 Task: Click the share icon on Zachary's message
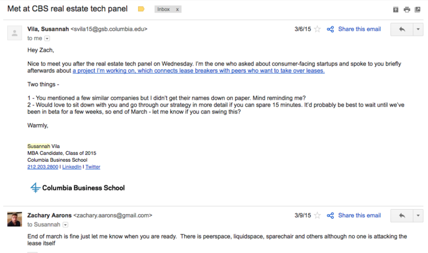(330, 216)
